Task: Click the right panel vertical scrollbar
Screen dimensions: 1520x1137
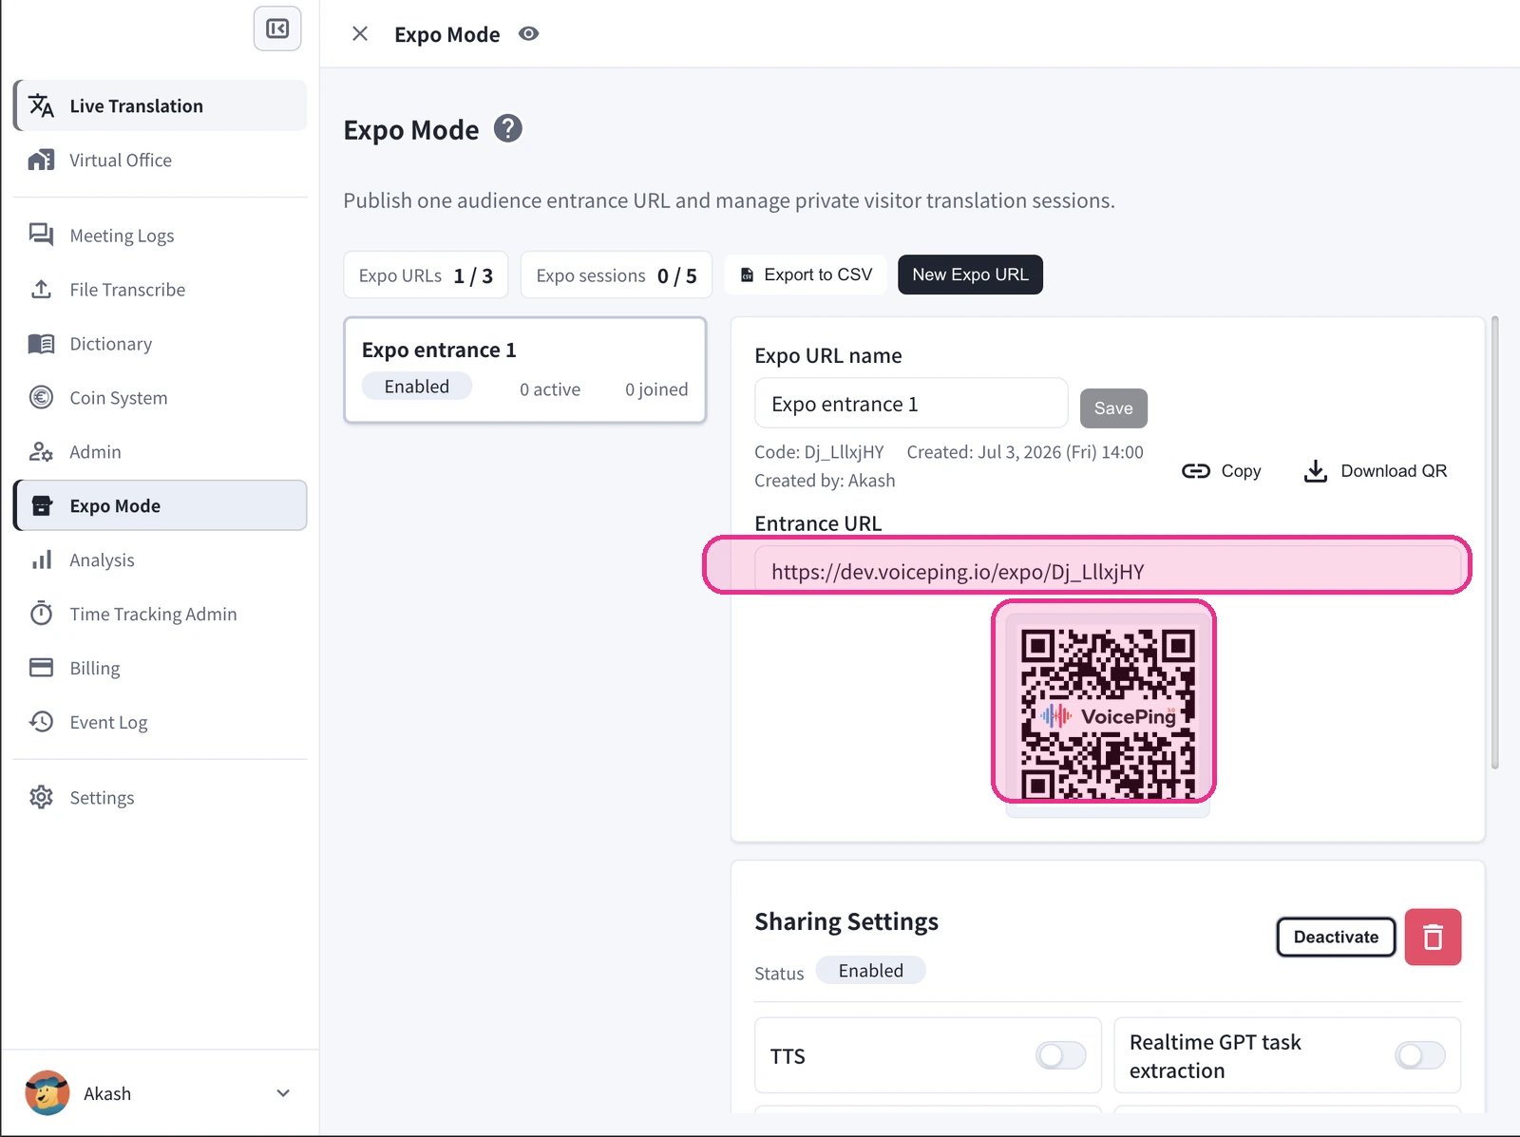Action: [x=1495, y=543]
